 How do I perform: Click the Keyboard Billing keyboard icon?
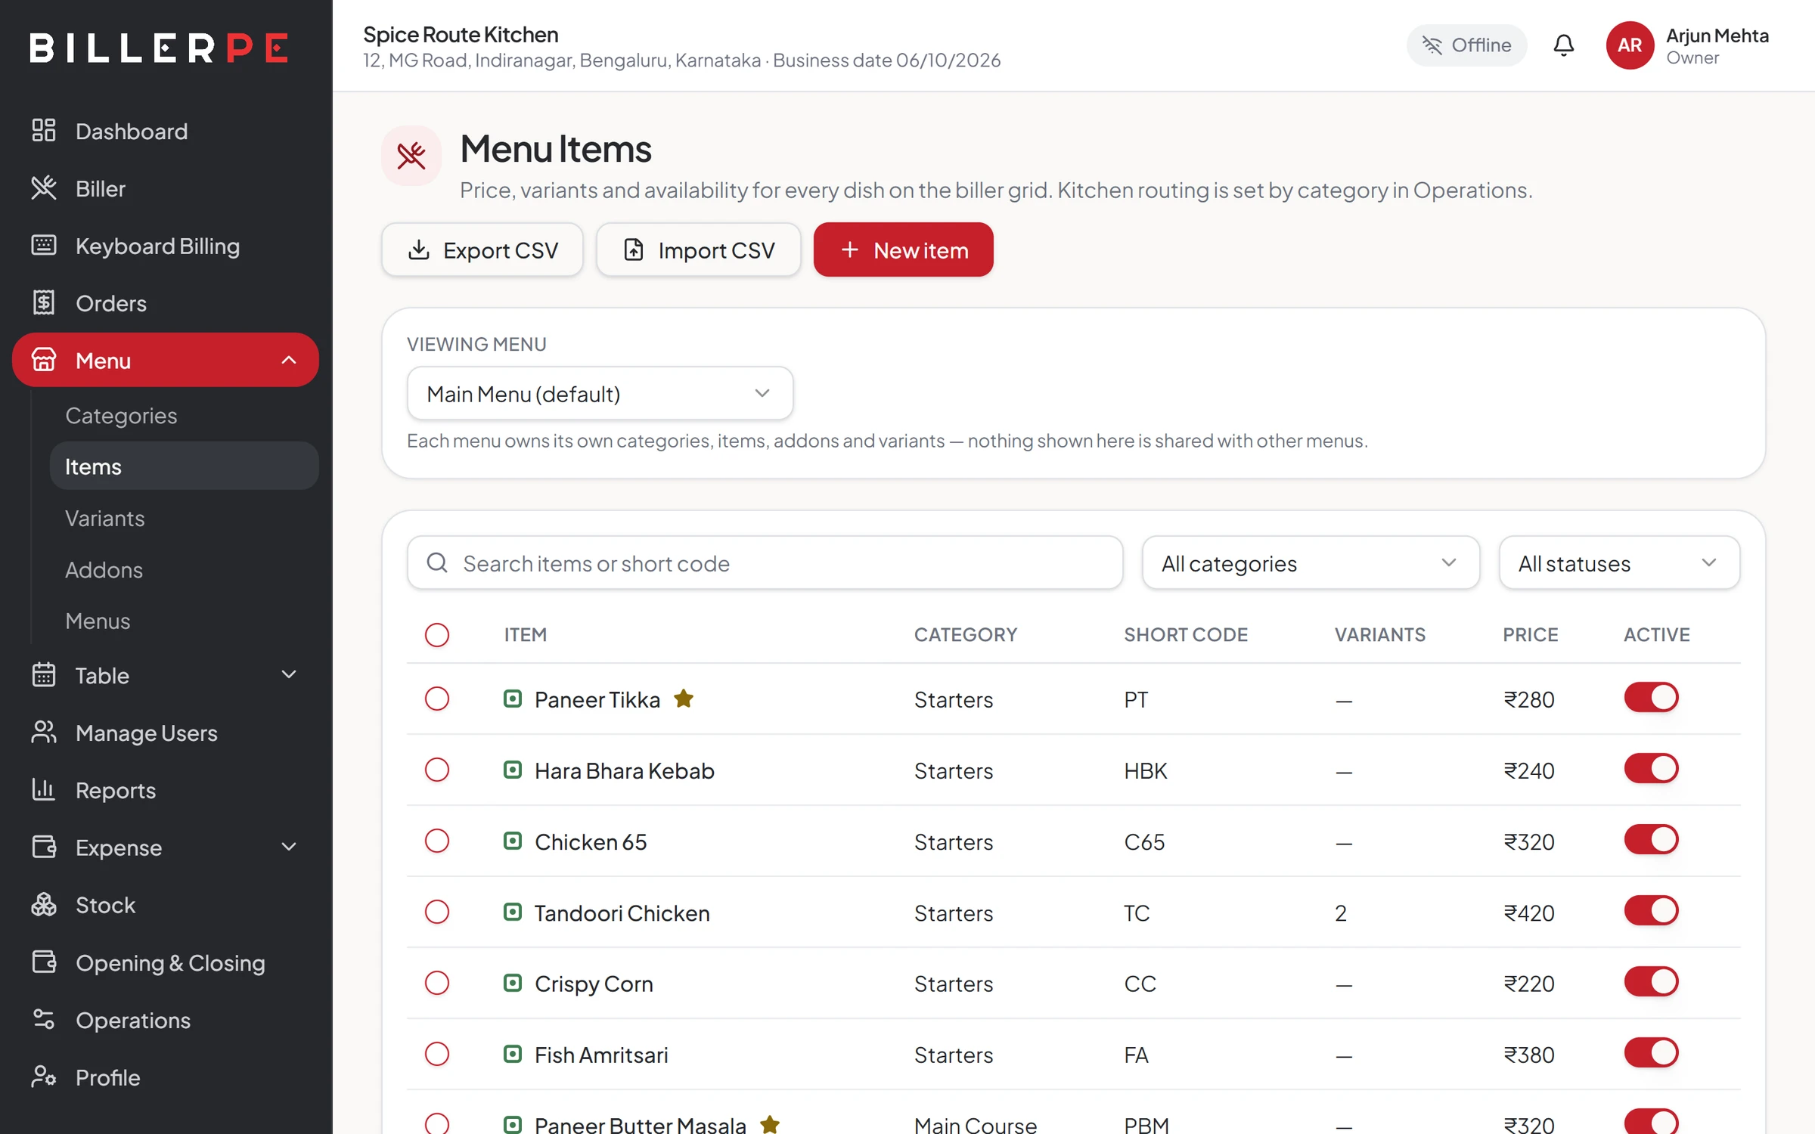point(44,245)
